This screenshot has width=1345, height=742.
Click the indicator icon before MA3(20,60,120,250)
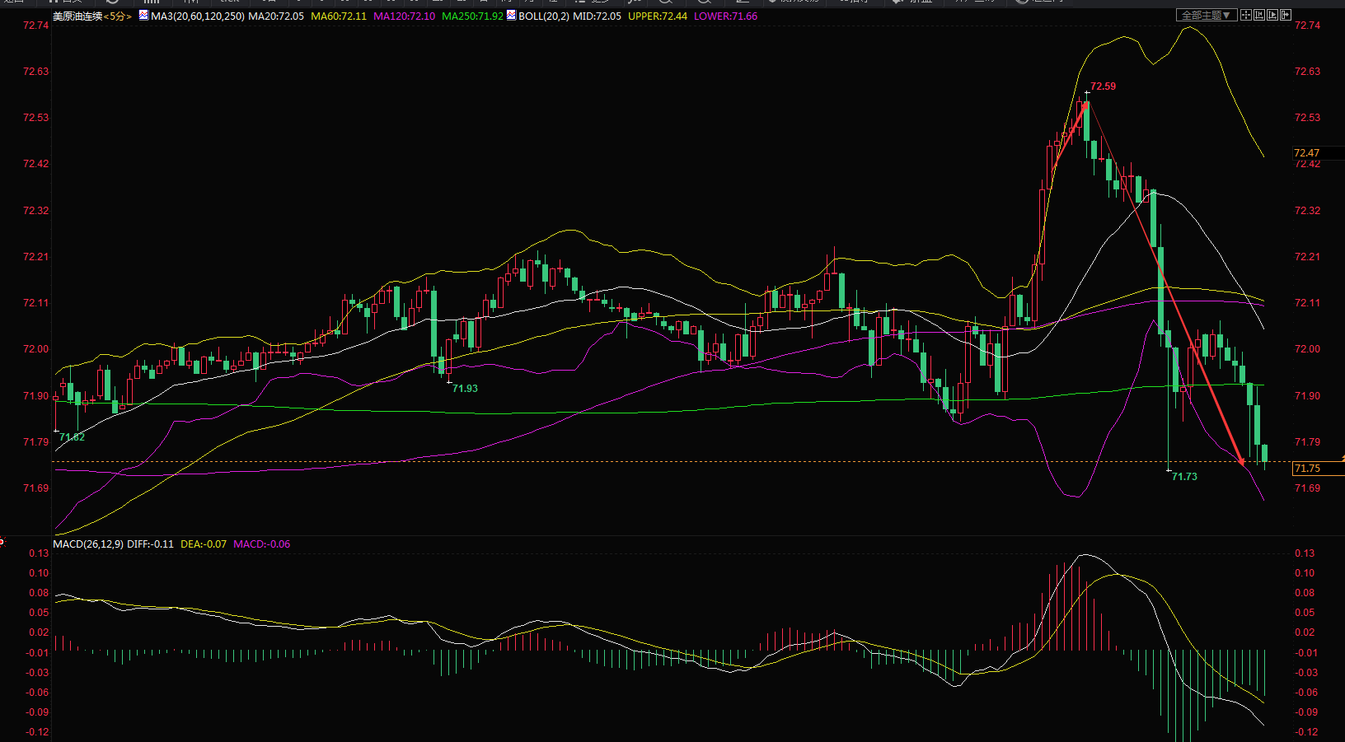tap(143, 16)
